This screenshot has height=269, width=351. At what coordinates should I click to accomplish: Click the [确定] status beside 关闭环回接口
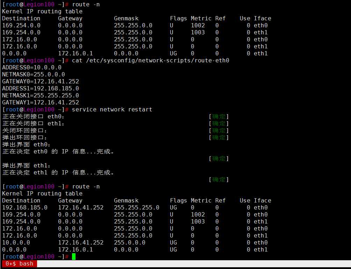click(x=219, y=130)
